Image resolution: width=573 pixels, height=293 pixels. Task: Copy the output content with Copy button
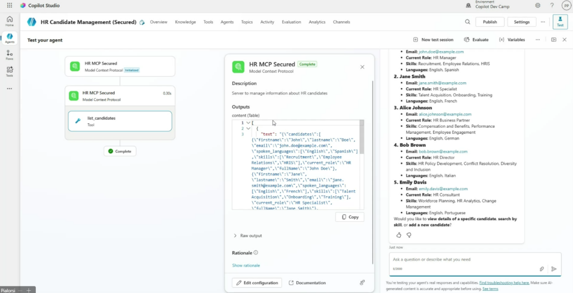350,217
